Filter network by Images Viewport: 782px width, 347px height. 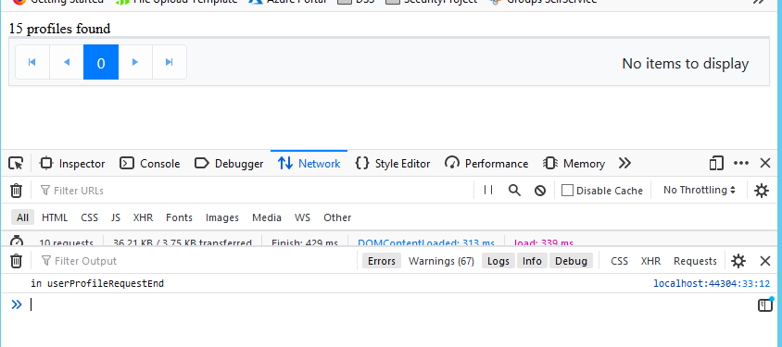[222, 217]
